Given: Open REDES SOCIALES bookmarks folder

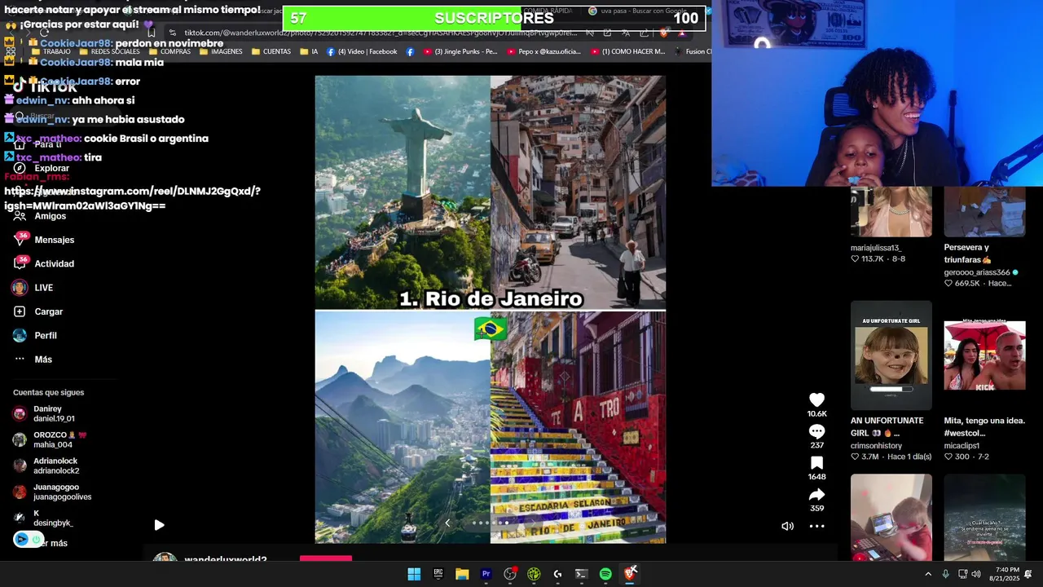Looking at the screenshot, I should [x=108, y=51].
